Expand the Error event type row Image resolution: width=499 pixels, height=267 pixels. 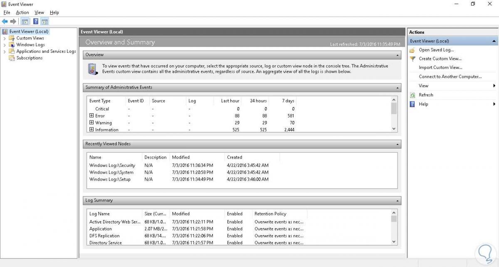click(91, 116)
